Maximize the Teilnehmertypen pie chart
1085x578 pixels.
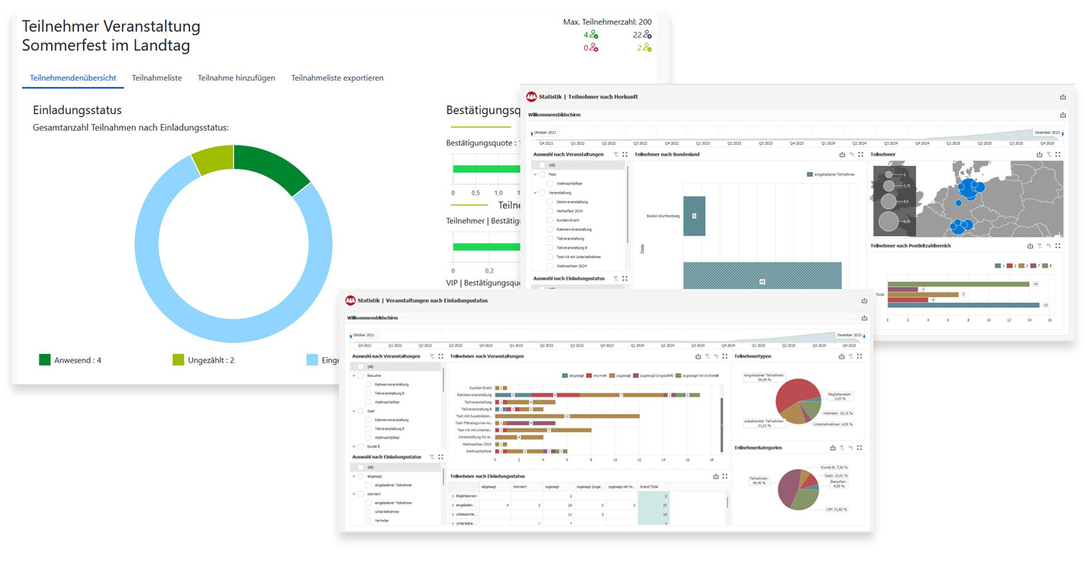tap(858, 356)
